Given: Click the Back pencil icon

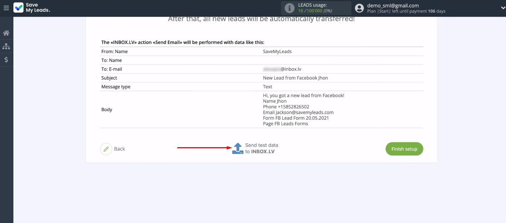Looking at the screenshot, I should pyautogui.click(x=106, y=149).
